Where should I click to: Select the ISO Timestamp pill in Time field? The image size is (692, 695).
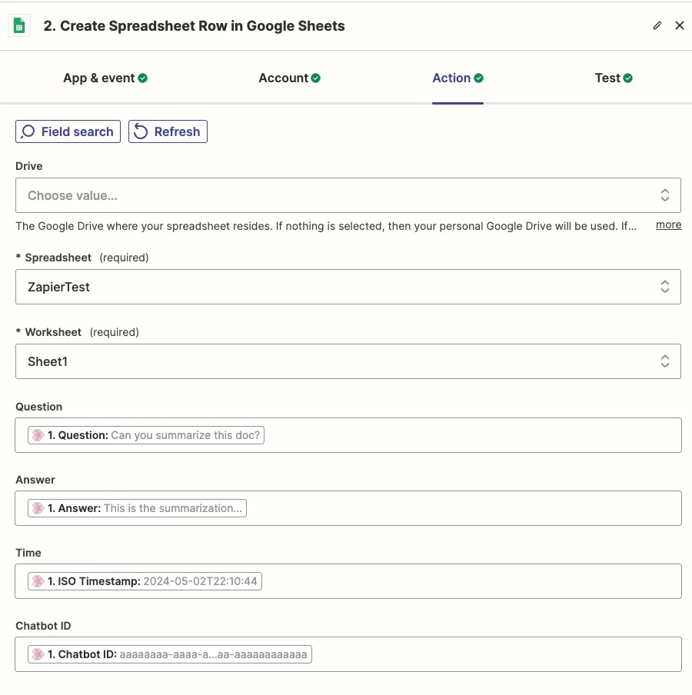point(145,581)
